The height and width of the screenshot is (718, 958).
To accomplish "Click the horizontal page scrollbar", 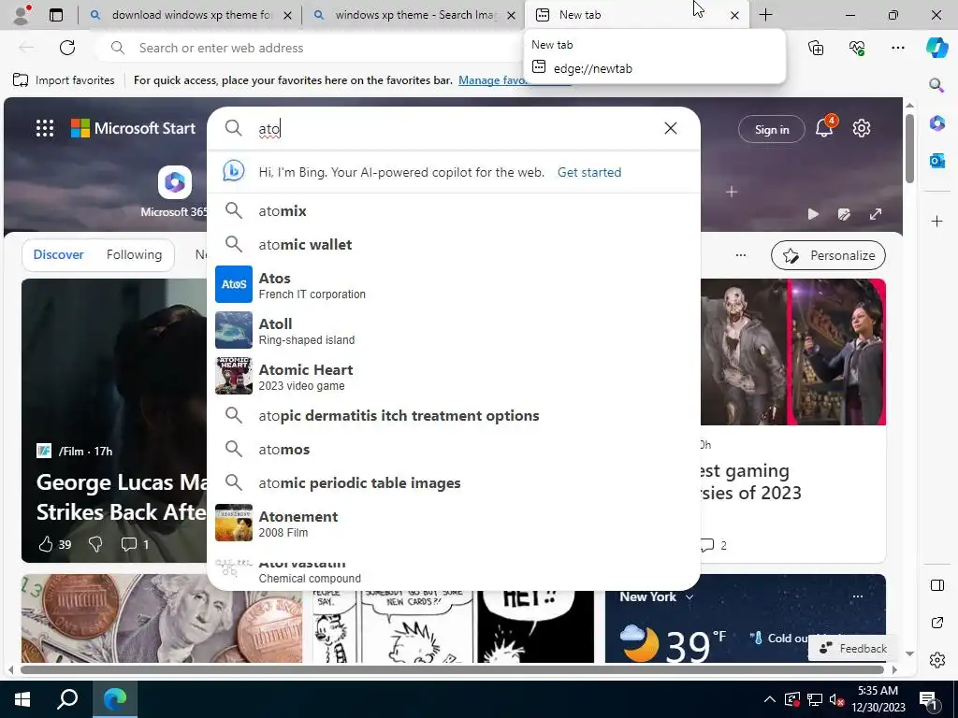I will pyautogui.click(x=452, y=669).
